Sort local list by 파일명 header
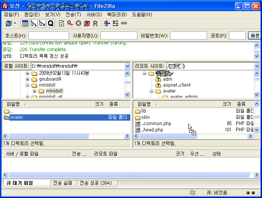The height and width of the screenshot is (198, 262). pos(39,104)
